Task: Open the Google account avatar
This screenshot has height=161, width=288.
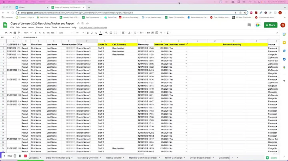Action: coord(283,25)
